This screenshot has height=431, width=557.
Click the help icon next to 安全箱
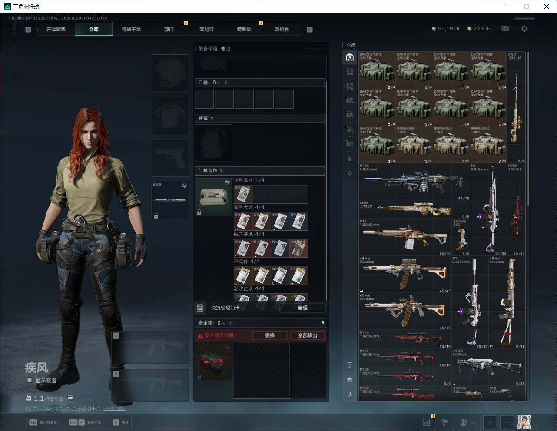coord(230,323)
